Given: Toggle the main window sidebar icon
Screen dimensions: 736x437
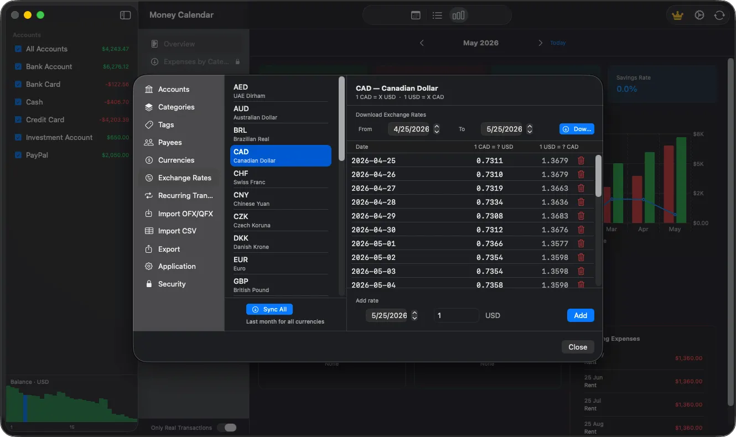Looking at the screenshot, I should tap(126, 15).
